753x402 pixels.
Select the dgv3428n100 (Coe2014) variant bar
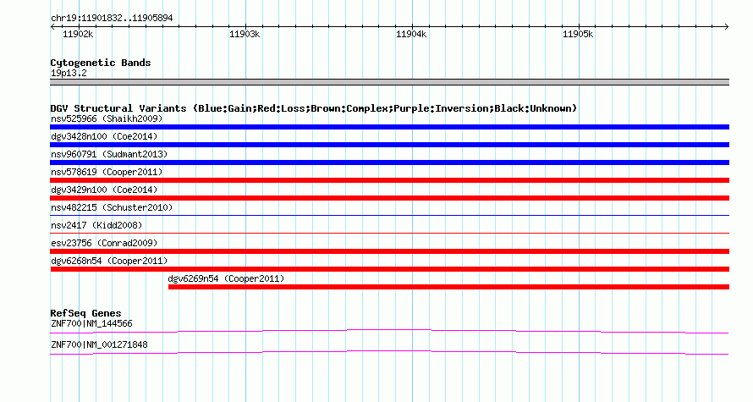389,145
